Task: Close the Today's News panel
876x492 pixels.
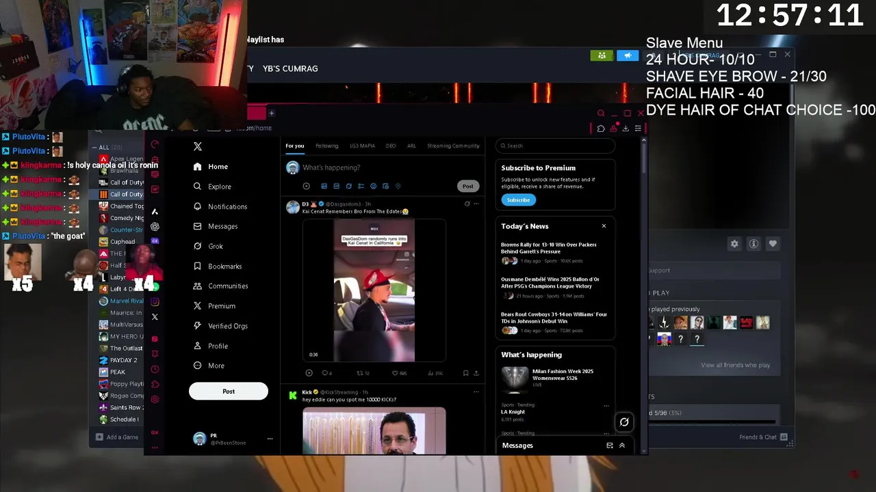Action: (x=604, y=226)
